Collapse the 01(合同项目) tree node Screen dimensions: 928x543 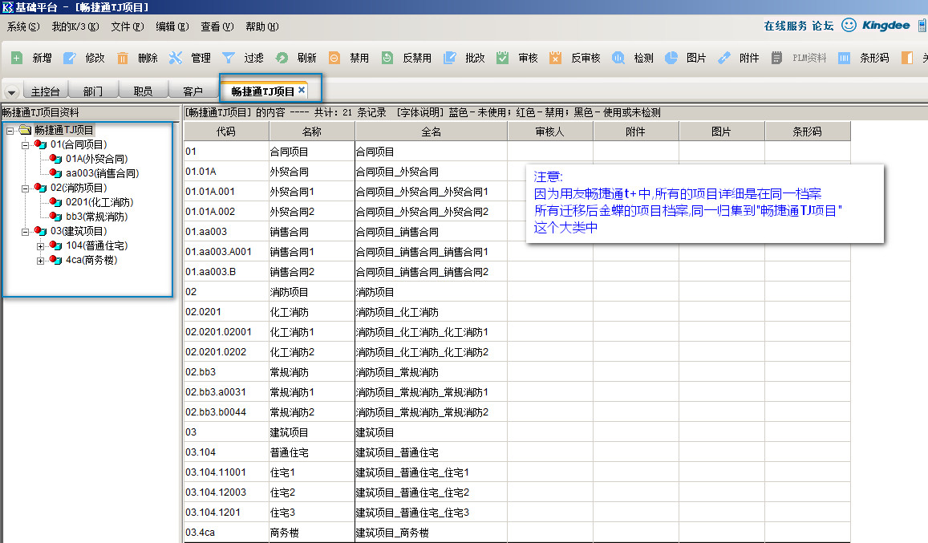click(x=26, y=144)
